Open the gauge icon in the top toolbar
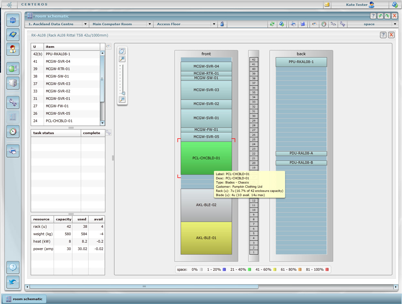The height and width of the screenshot is (304, 402). (323, 24)
